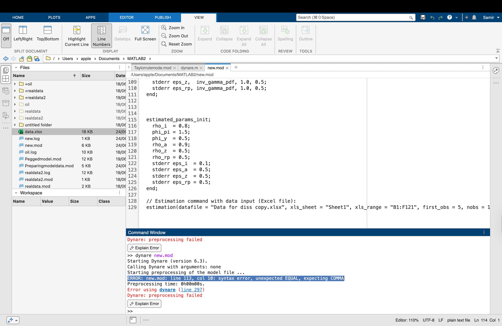The height and width of the screenshot is (326, 502).
Task: Open the Help dropdown arrow
Action: tap(457, 17)
